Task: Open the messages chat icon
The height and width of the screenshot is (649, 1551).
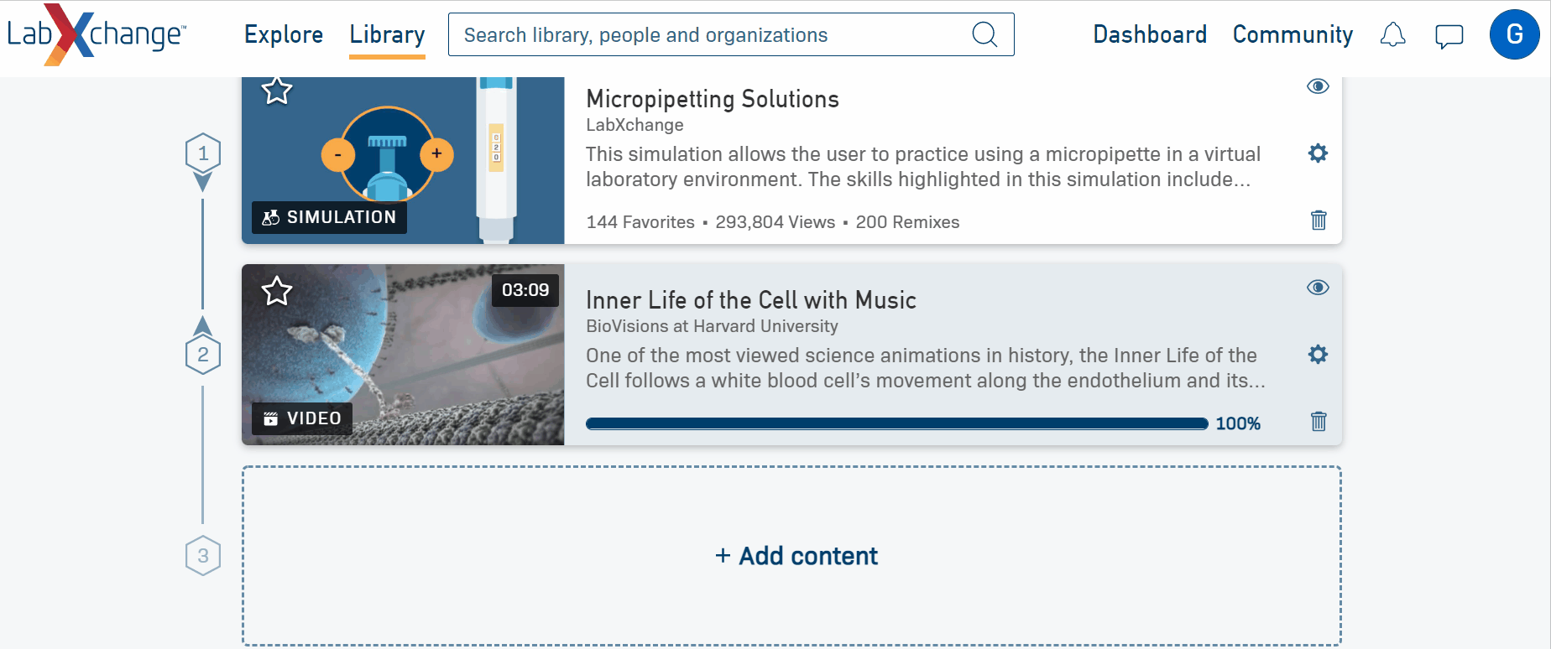Action: coord(1449,36)
